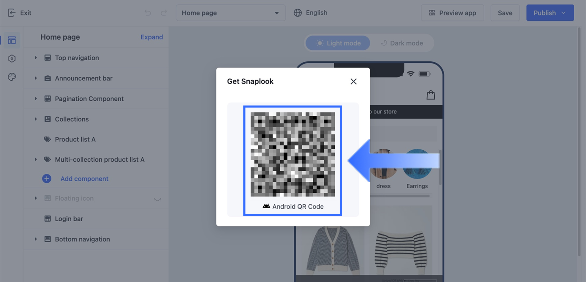Click the Multi-collection product list A tag icon
Image resolution: width=586 pixels, height=282 pixels.
tap(48, 160)
